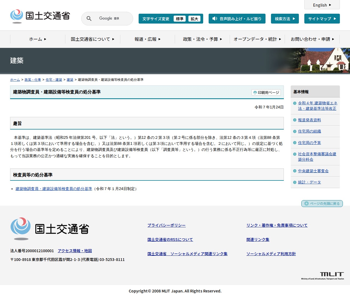Screen dimensions: 350x299
Task: Click the MLIT wordmark at bottom right
Action: [323, 276]
